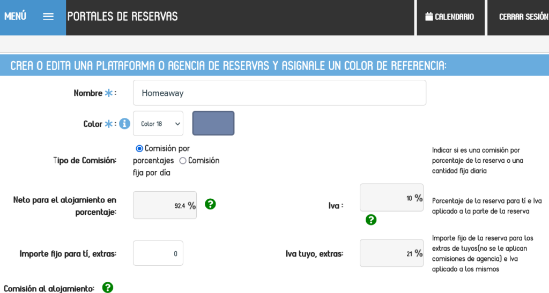Click the MENÚ label in header
The height and width of the screenshot is (293, 549).
[x=16, y=16]
